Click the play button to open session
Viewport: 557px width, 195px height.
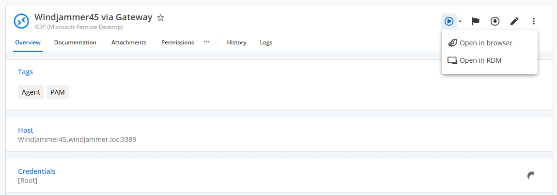pos(449,22)
